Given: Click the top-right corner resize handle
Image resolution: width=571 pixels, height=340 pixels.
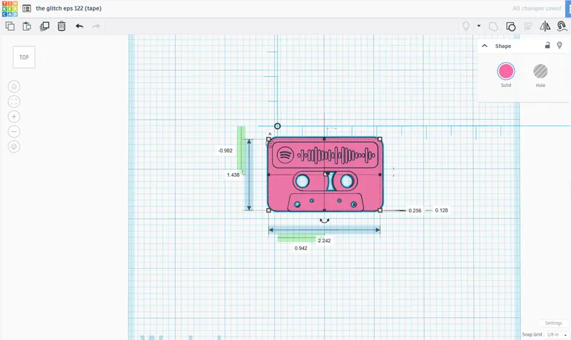Looking at the screenshot, I should point(380,139).
